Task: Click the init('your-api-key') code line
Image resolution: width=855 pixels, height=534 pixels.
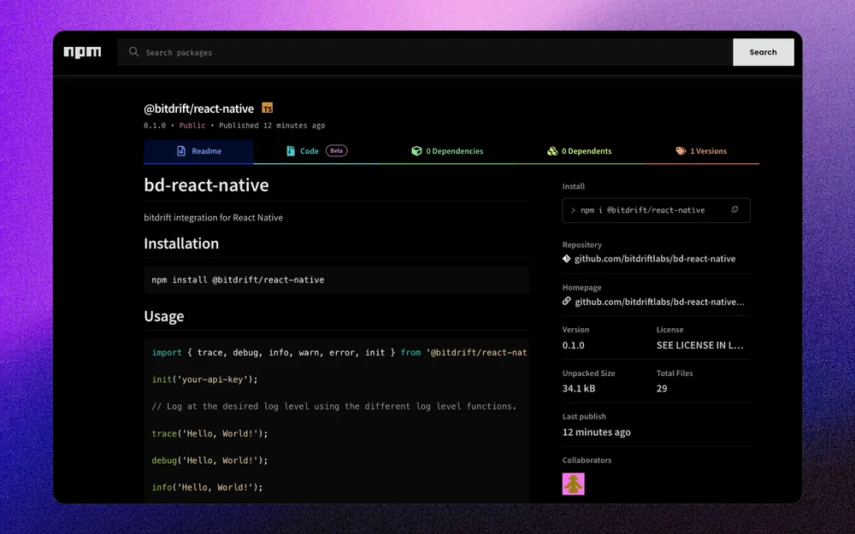Action: click(x=204, y=379)
